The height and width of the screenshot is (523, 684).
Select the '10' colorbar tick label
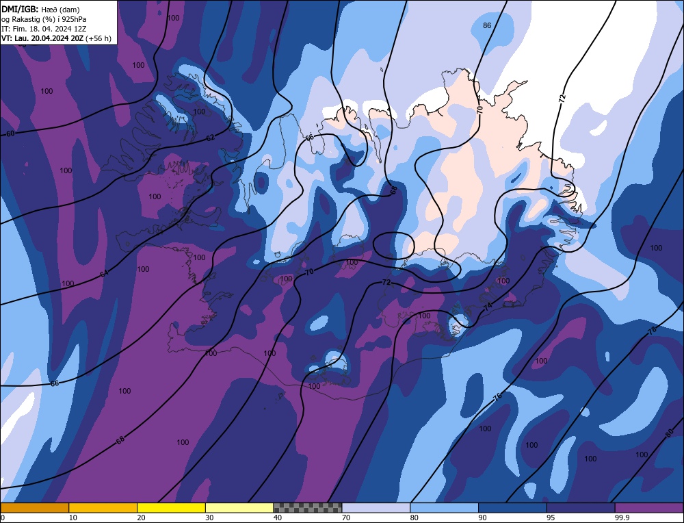pyautogui.click(x=73, y=518)
